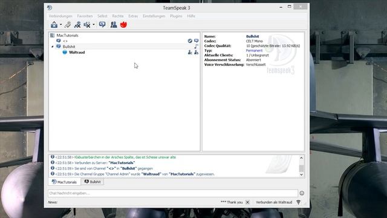The height and width of the screenshot is (218, 387).
Task: Open the Plugins menu
Action: click(x=176, y=16)
